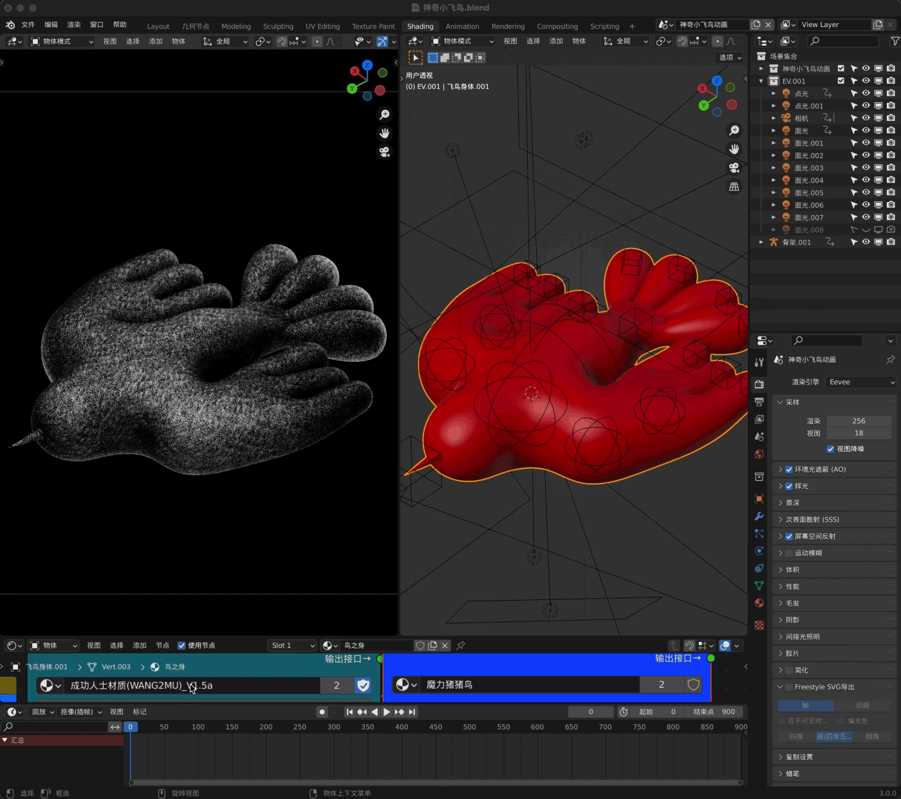Switch to the Animation workspace tab
The height and width of the screenshot is (799, 901).
click(462, 26)
